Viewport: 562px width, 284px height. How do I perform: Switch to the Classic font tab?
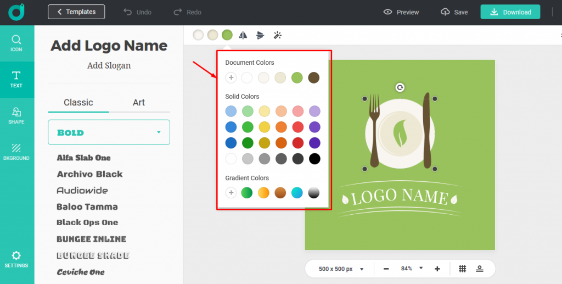pyautogui.click(x=78, y=103)
